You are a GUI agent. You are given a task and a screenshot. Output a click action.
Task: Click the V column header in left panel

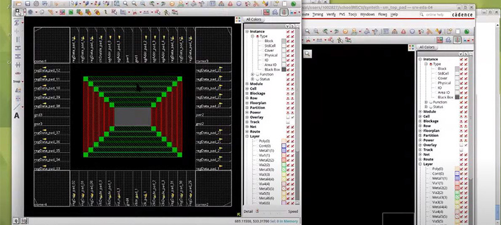[287, 26]
